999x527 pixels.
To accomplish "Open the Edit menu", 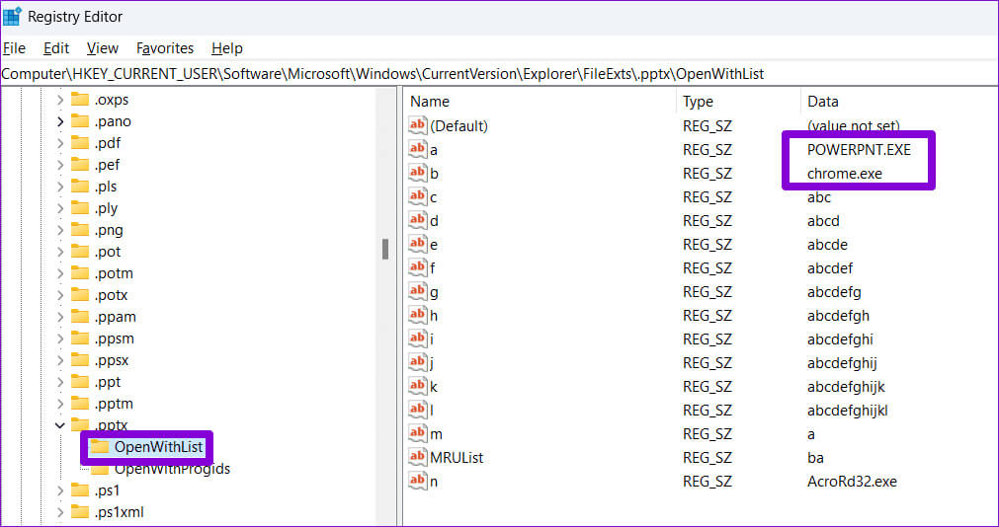I will [x=56, y=48].
